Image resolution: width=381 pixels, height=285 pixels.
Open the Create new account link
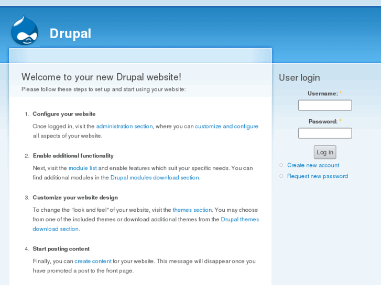pos(313,165)
